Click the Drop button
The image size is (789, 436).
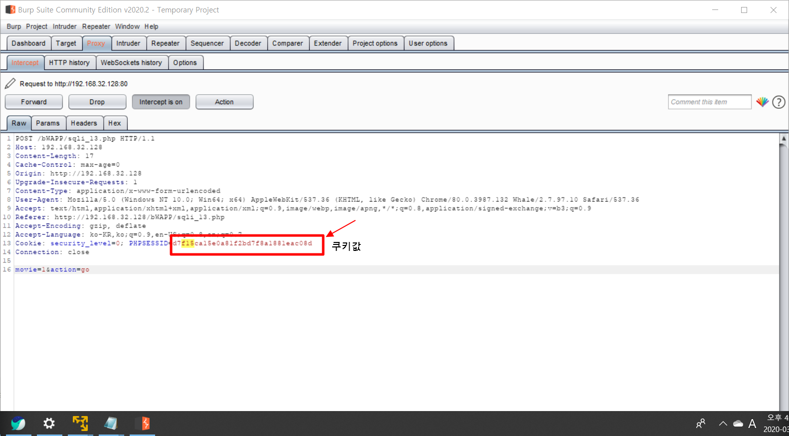click(x=97, y=102)
